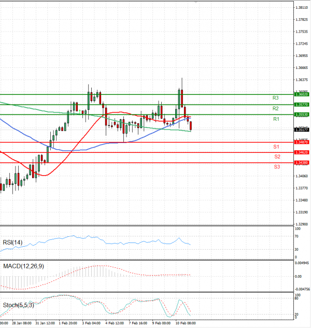Image resolution: width=311 pixels, height=328 pixels.
Task: Click the 3 Feb 04:00 time label
Action: 91,323
